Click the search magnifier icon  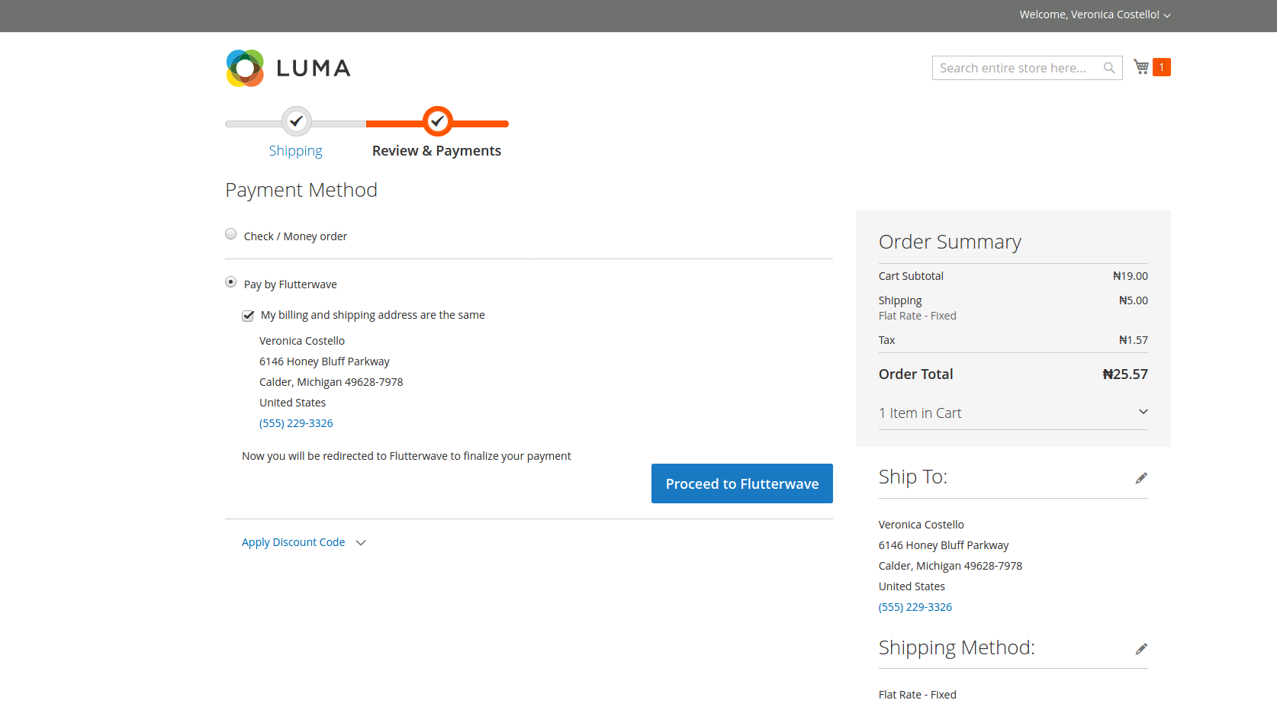point(1109,68)
